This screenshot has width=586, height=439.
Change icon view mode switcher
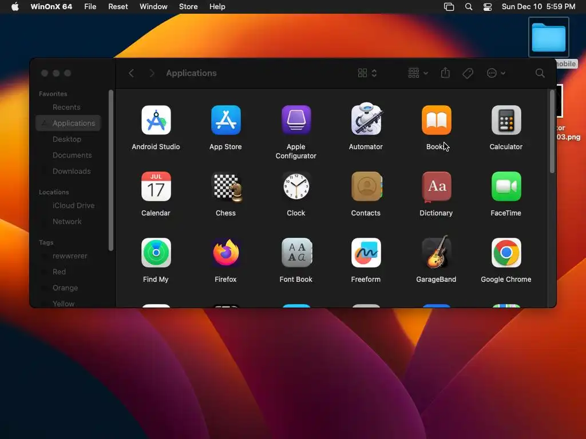(x=367, y=73)
